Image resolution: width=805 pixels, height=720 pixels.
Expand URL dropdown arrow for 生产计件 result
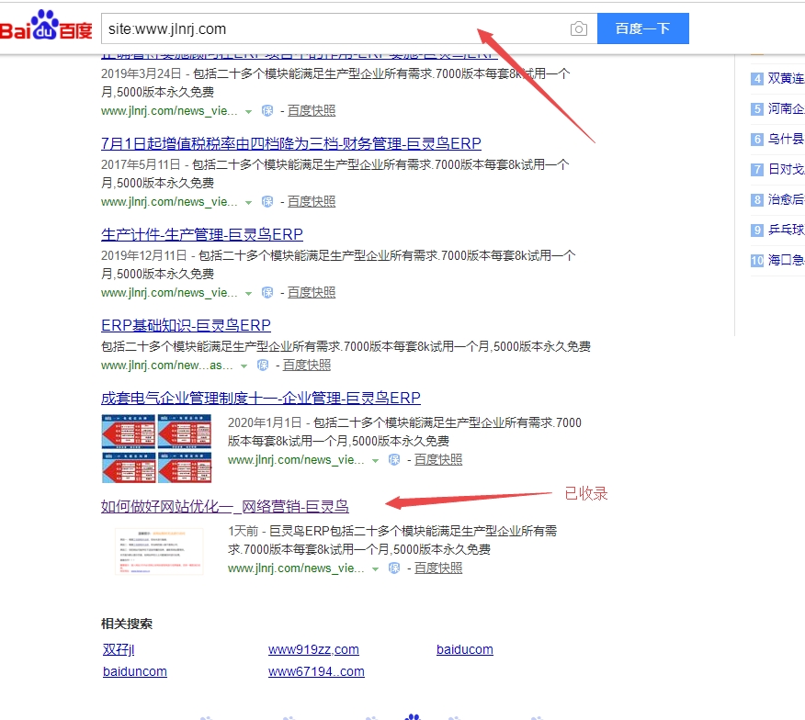tap(247, 293)
